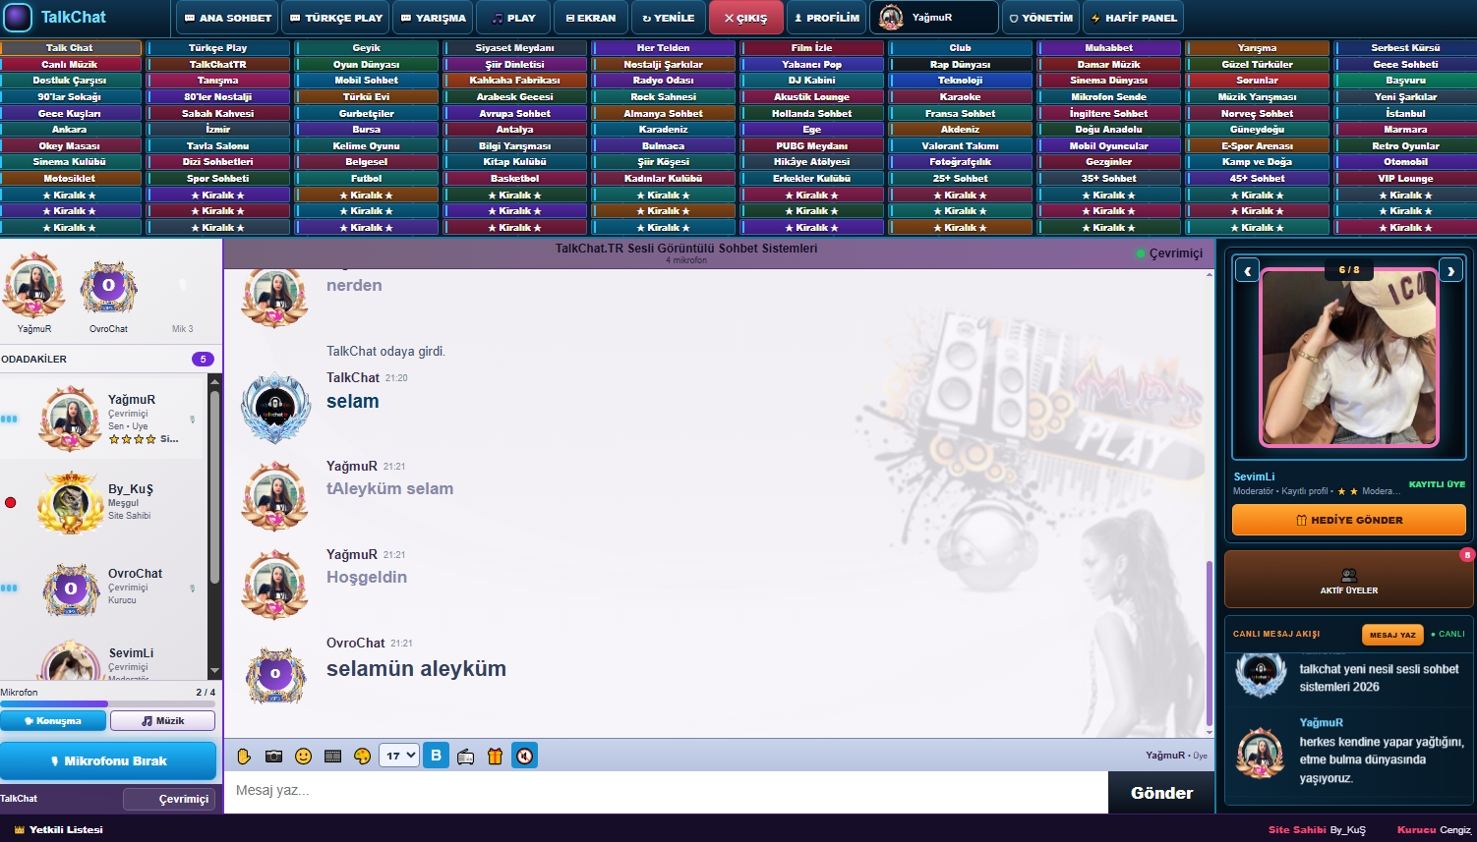This screenshot has height=842, width=1477.
Task: Click the Gönder send button
Action: pyautogui.click(x=1161, y=793)
